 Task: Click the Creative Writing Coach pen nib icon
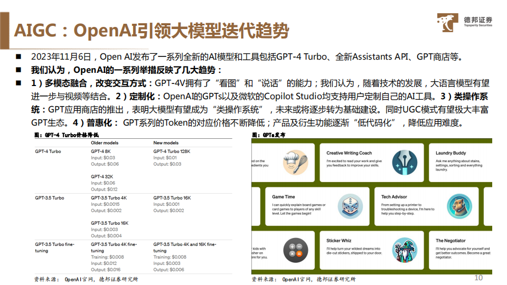click(405, 163)
